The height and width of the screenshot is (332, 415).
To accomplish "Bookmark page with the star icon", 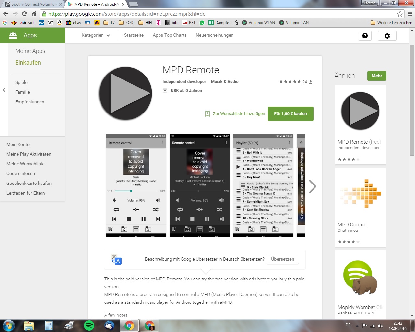I will click(400, 14).
